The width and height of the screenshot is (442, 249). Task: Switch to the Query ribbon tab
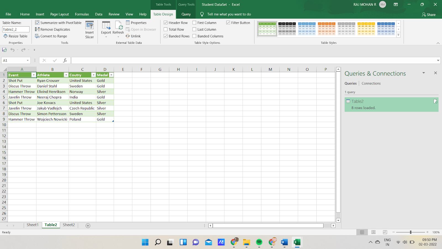click(186, 14)
